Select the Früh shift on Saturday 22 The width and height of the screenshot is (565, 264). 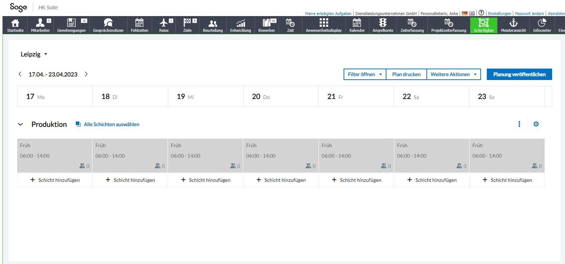click(431, 155)
